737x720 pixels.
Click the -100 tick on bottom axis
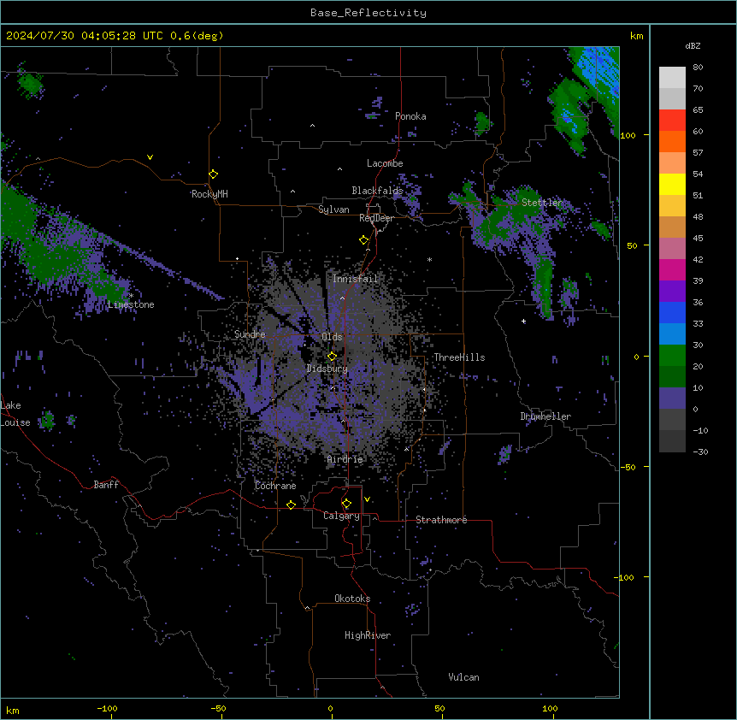click(x=107, y=708)
